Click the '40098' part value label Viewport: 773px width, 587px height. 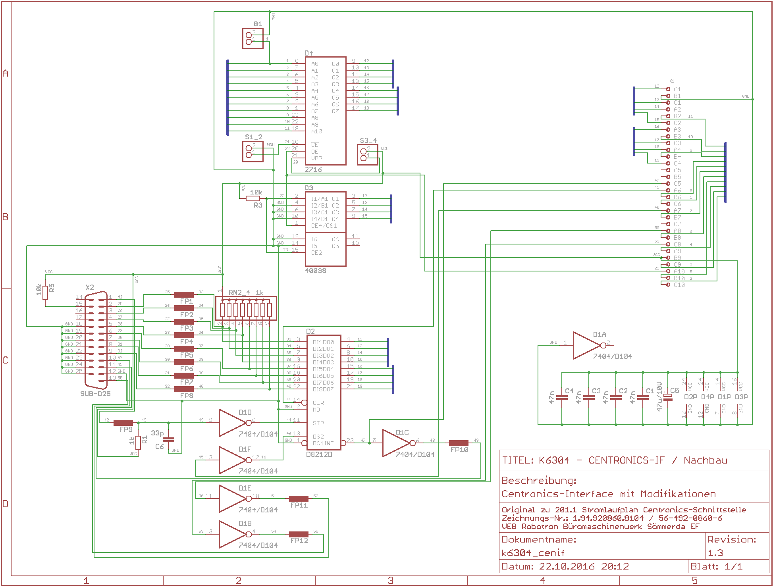pos(315,271)
